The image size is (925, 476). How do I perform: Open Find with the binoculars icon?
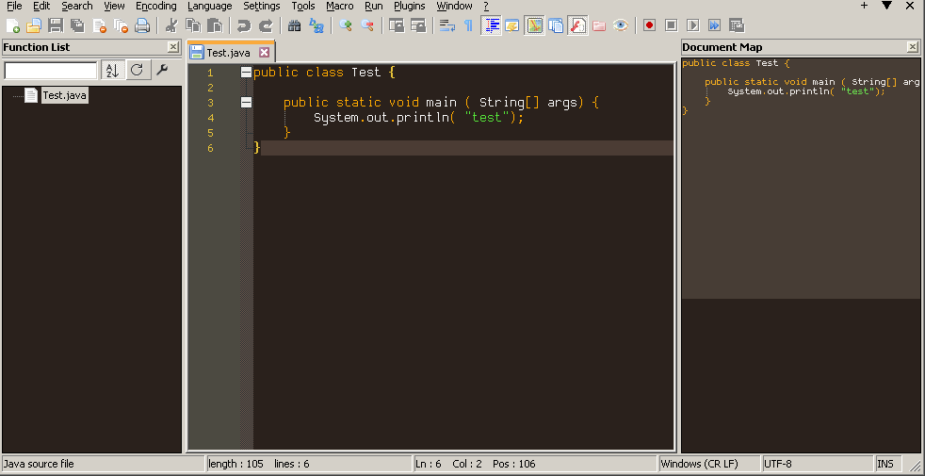click(x=295, y=25)
